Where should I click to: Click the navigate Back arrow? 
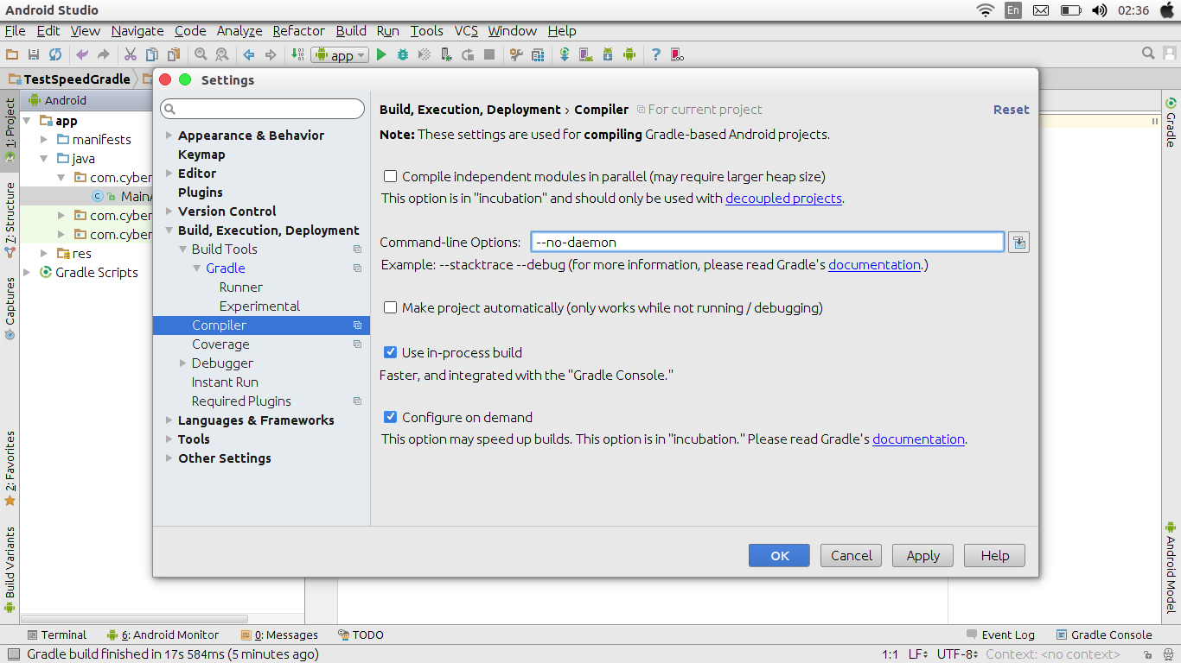249,54
